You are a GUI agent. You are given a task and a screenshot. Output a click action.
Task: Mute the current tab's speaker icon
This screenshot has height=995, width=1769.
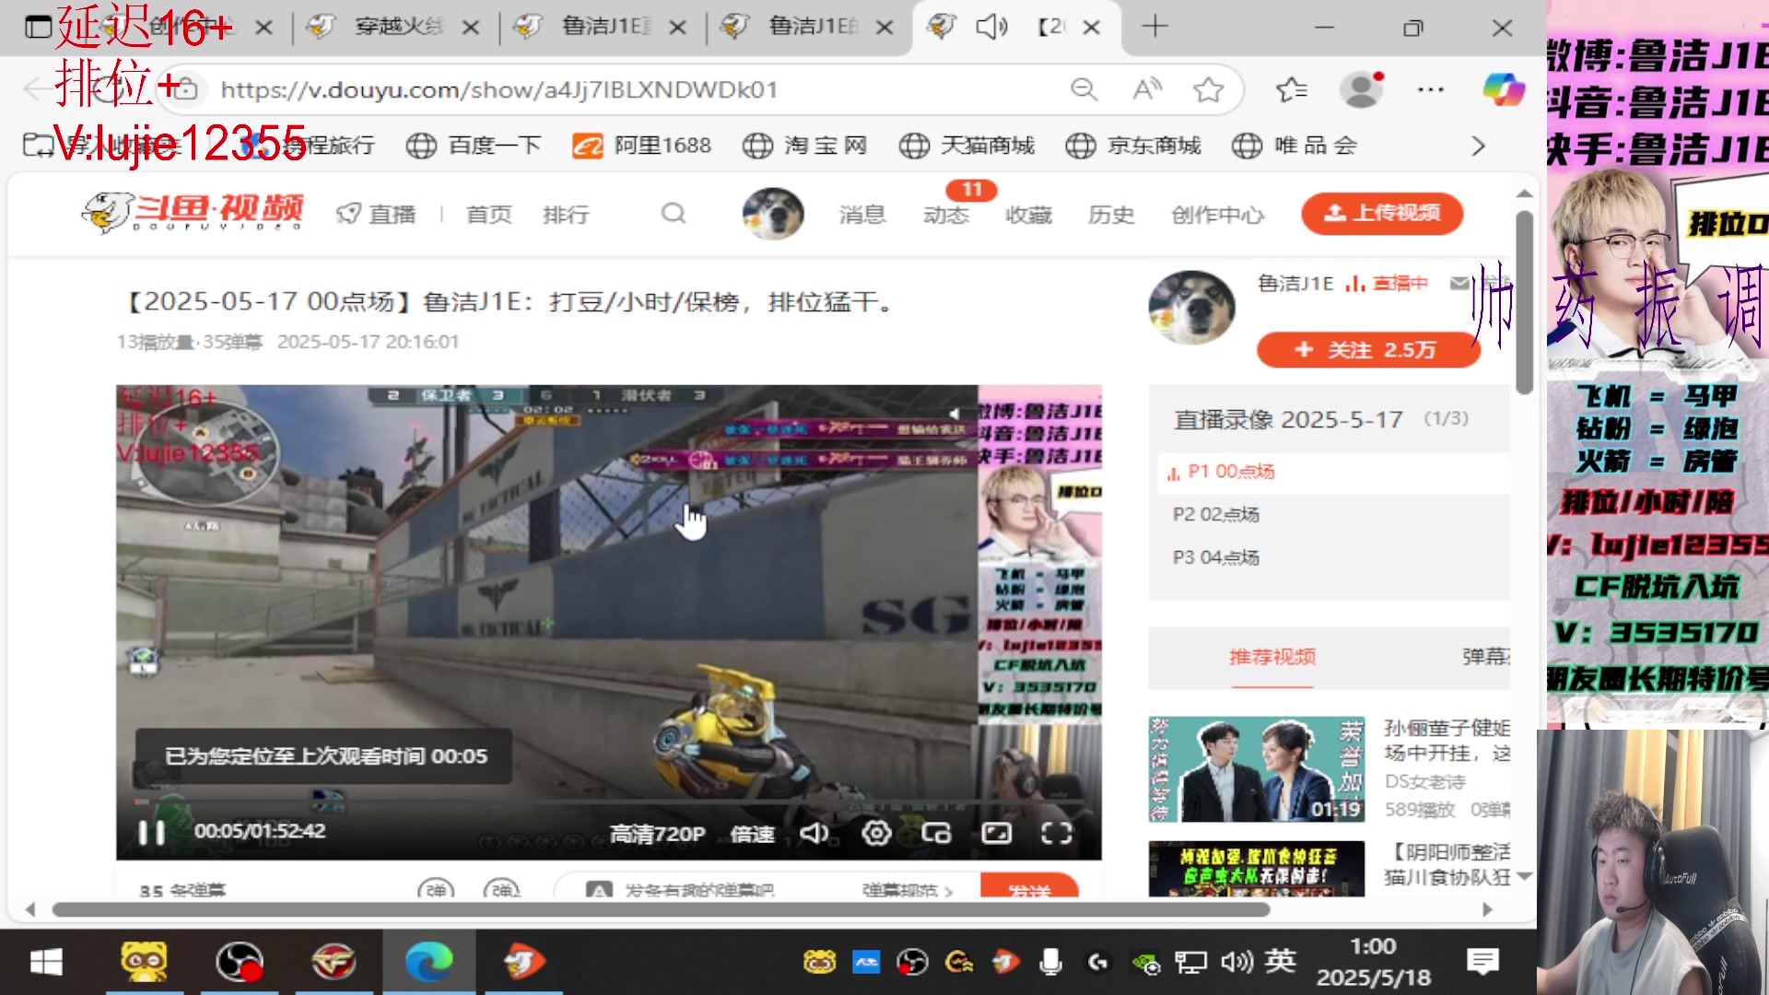[992, 27]
